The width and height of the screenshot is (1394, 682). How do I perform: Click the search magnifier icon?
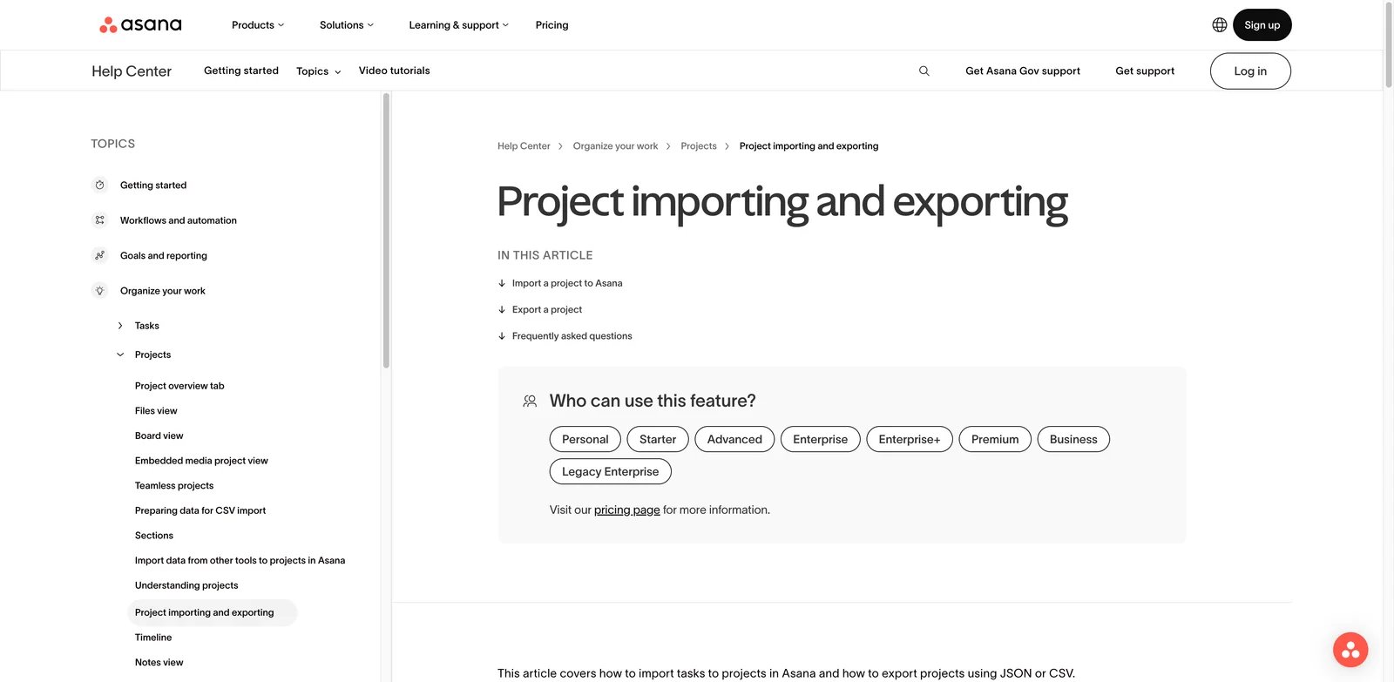[x=924, y=71]
